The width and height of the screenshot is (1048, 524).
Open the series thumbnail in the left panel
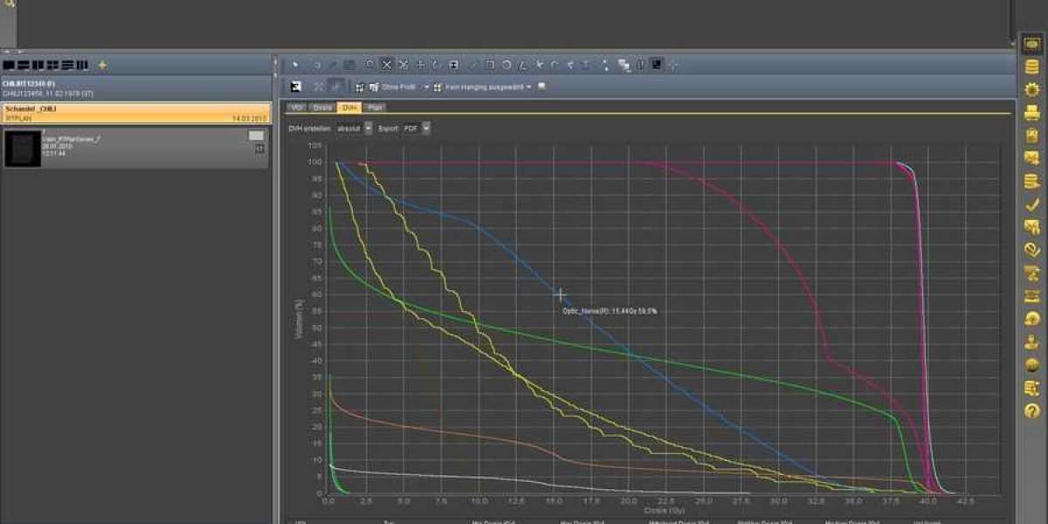pos(23,148)
